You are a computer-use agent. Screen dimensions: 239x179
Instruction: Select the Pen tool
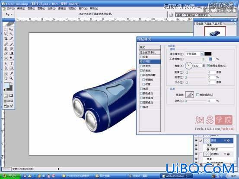(x=6, y=68)
